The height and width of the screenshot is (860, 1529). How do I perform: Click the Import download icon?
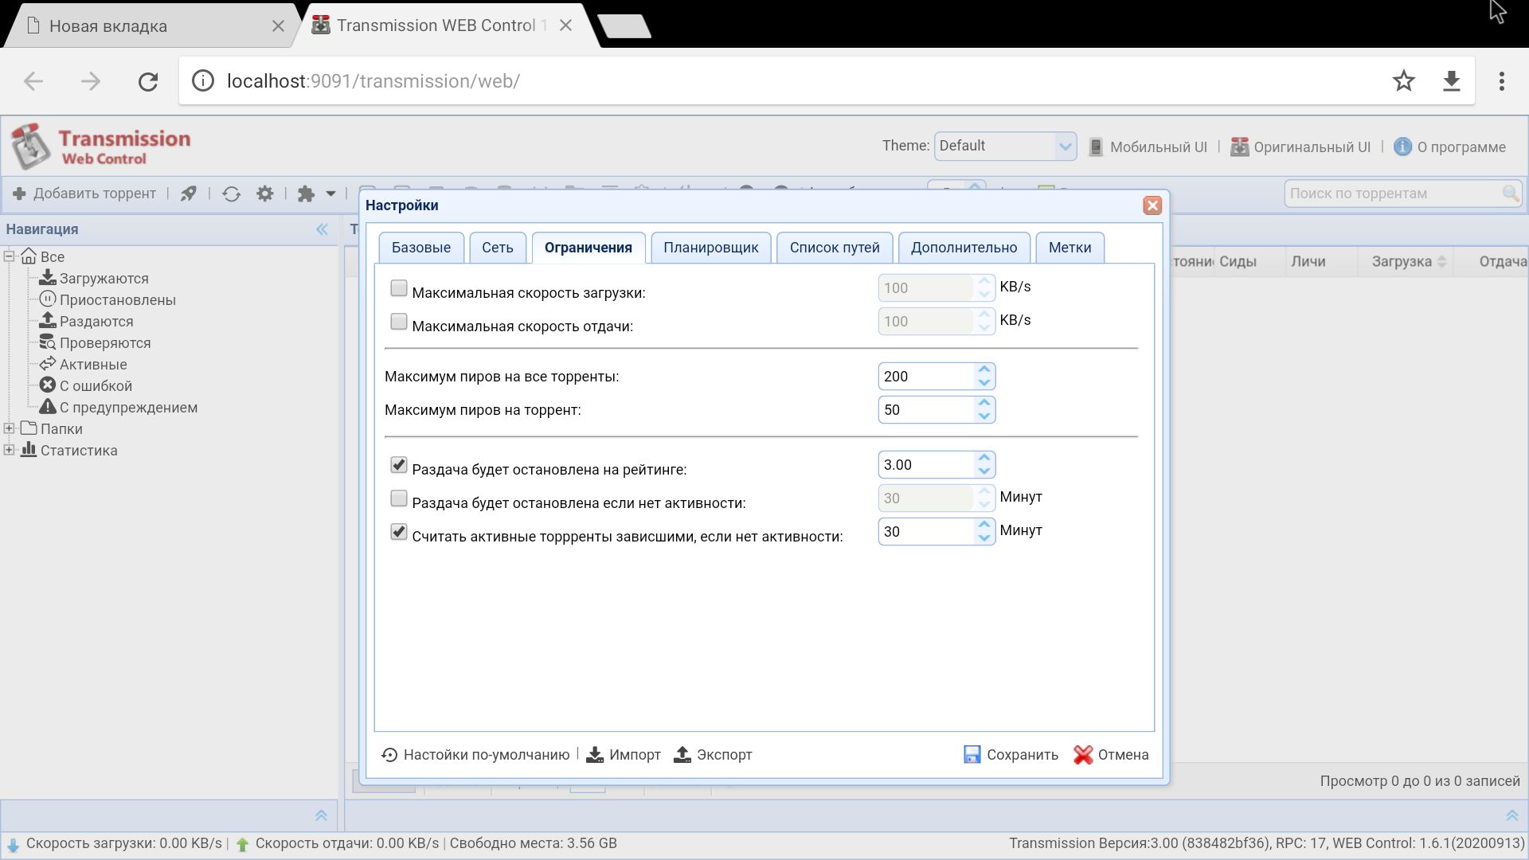pos(595,755)
